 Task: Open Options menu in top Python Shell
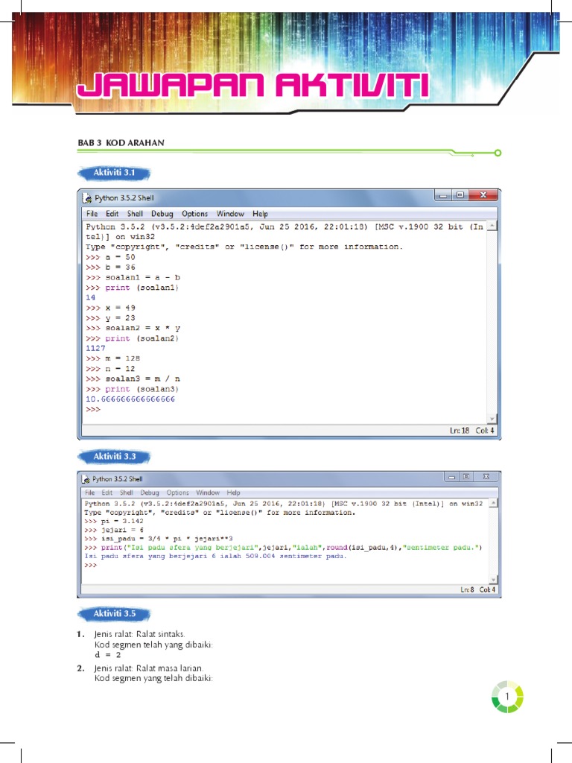tap(194, 214)
